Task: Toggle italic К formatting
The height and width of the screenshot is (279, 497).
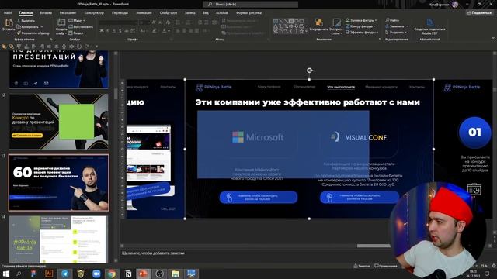Action: (108, 31)
